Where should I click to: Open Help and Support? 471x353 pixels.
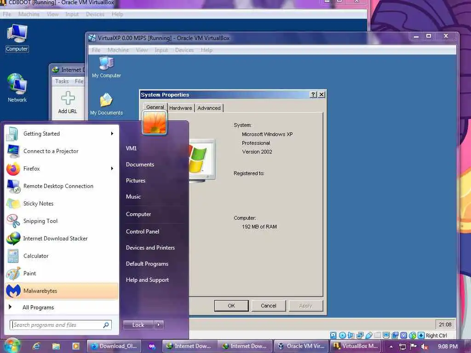point(148,280)
